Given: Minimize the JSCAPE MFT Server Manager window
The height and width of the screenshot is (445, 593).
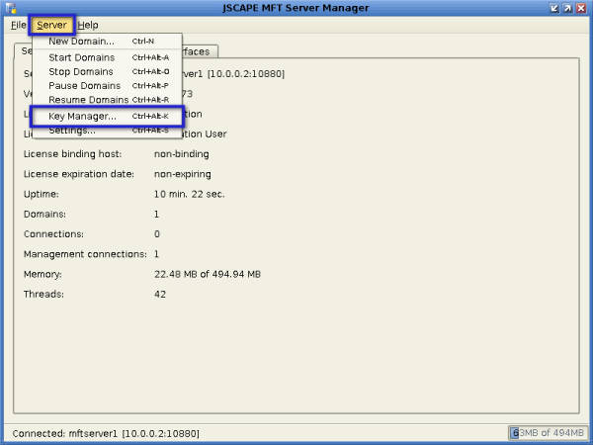Looking at the screenshot, I should [554, 8].
